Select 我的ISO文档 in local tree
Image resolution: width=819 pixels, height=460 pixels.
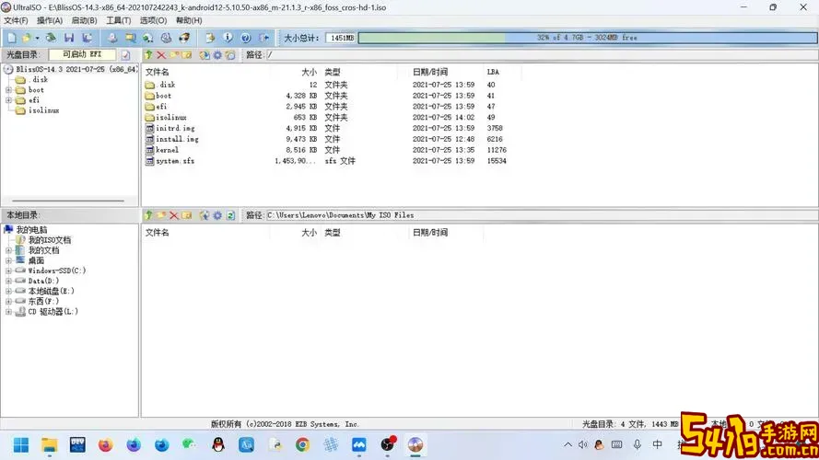point(49,240)
